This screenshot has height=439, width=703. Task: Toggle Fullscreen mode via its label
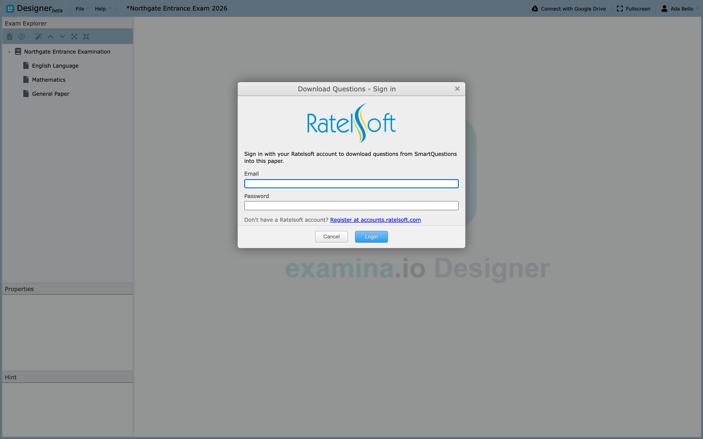638,9
